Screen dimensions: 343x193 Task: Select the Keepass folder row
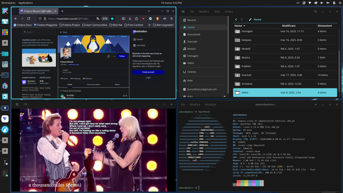tap(285, 40)
